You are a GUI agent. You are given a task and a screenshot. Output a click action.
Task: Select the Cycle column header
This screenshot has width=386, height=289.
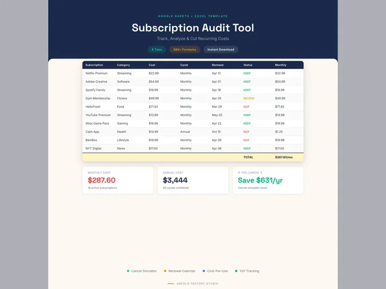[x=184, y=65]
